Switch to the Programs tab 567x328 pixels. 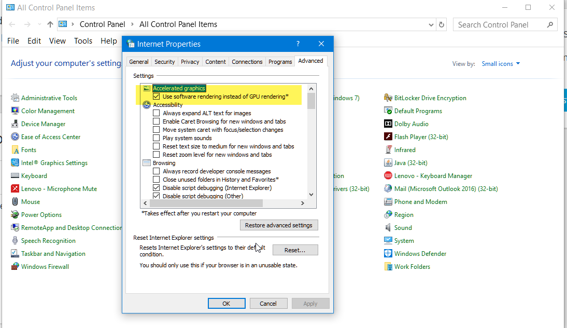click(x=280, y=62)
